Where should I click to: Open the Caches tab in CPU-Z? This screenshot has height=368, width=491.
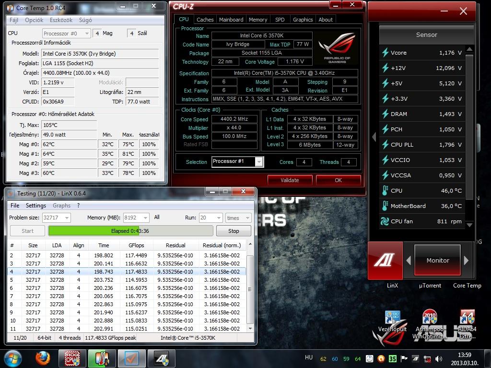pyautogui.click(x=205, y=19)
